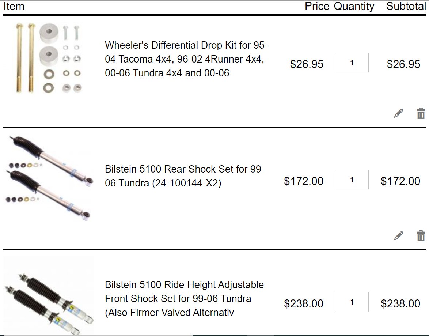Open Wheeler's Differential Drop Kit product link
429x336 pixels.
coord(186,59)
